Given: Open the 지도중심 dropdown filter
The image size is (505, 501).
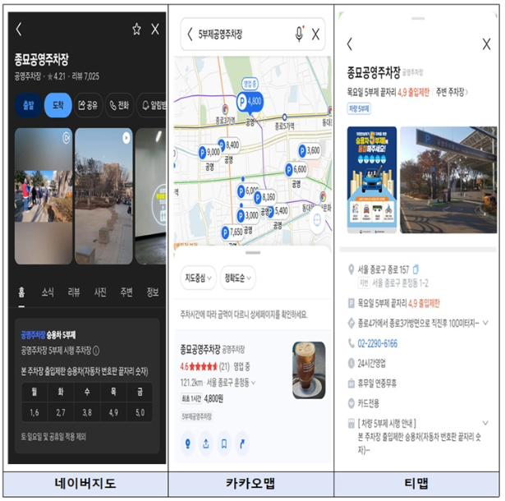Looking at the screenshot, I should point(198,278).
